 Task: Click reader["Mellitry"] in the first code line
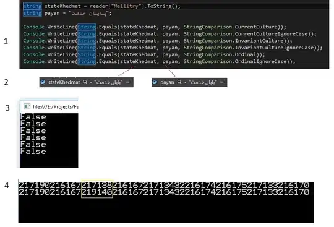pyautogui.click(x=117, y=6)
